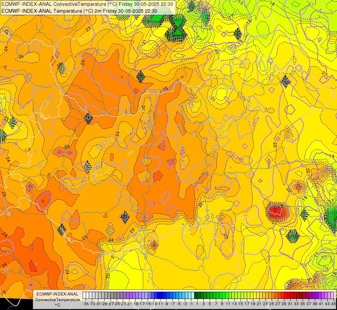337x310 pixels.
Task: Click the Convective Temperature title line at top
Action: click(88, 4)
